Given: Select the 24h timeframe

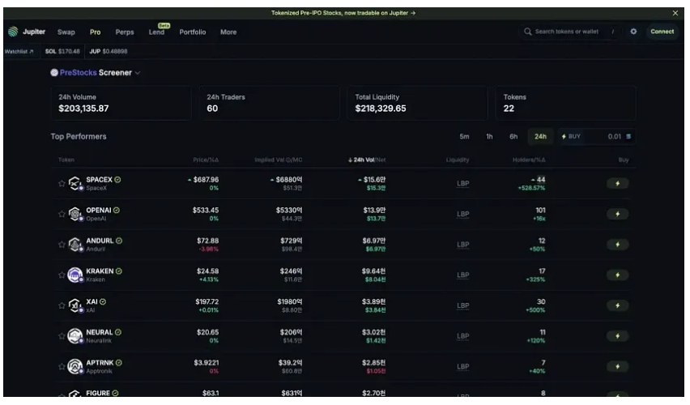Looking at the screenshot, I should click(540, 136).
